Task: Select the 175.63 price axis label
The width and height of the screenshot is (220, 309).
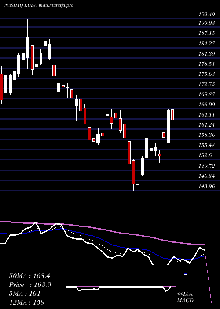Action: [207, 74]
